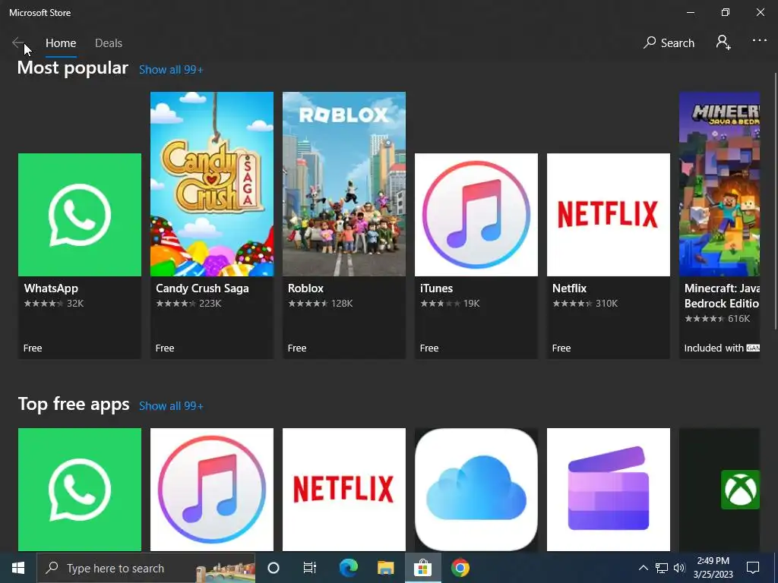Show hidden system tray icons

[x=643, y=568]
